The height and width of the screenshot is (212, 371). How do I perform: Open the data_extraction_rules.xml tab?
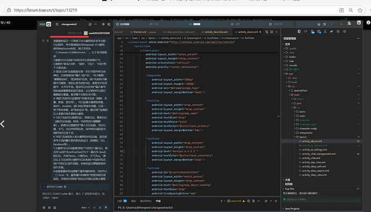[179, 32]
